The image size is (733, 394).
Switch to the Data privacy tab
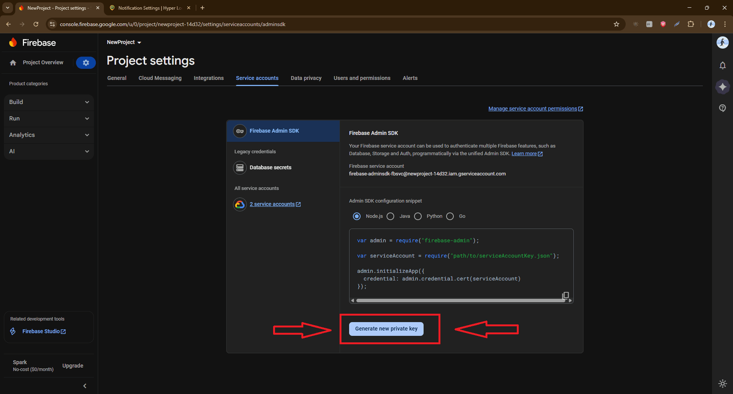(306, 78)
